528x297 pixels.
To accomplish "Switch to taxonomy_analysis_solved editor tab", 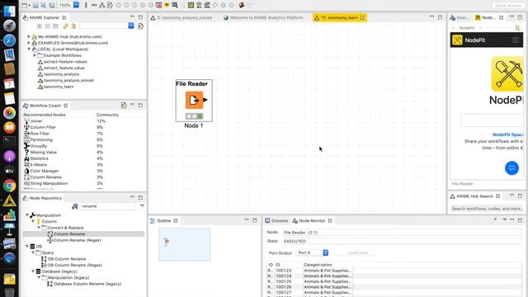I will point(181,17).
